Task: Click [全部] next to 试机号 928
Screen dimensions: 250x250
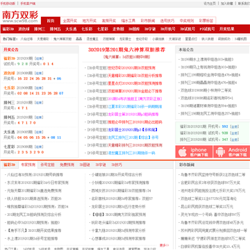Action: 235,133
